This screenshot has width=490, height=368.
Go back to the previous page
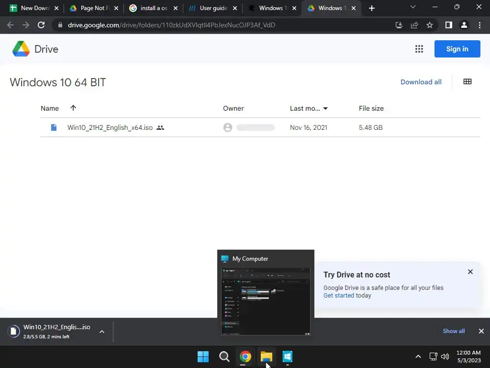(11, 25)
